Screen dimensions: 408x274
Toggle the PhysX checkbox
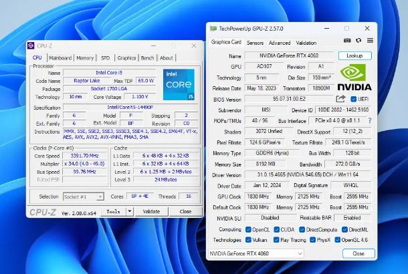(313, 240)
